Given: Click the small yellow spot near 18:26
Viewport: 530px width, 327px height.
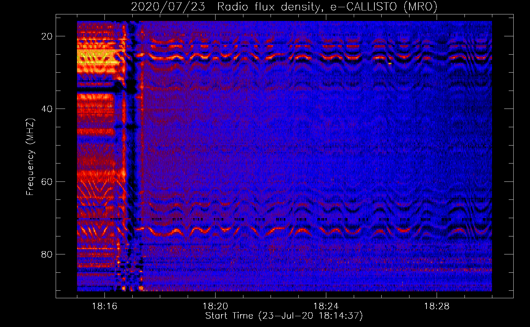Looking at the screenshot, I should [390, 63].
